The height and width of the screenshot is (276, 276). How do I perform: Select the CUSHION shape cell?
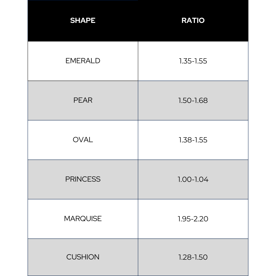[83, 257]
